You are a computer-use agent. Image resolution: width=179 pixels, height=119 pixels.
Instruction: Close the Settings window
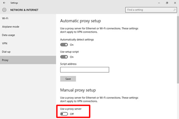coord(175,3)
